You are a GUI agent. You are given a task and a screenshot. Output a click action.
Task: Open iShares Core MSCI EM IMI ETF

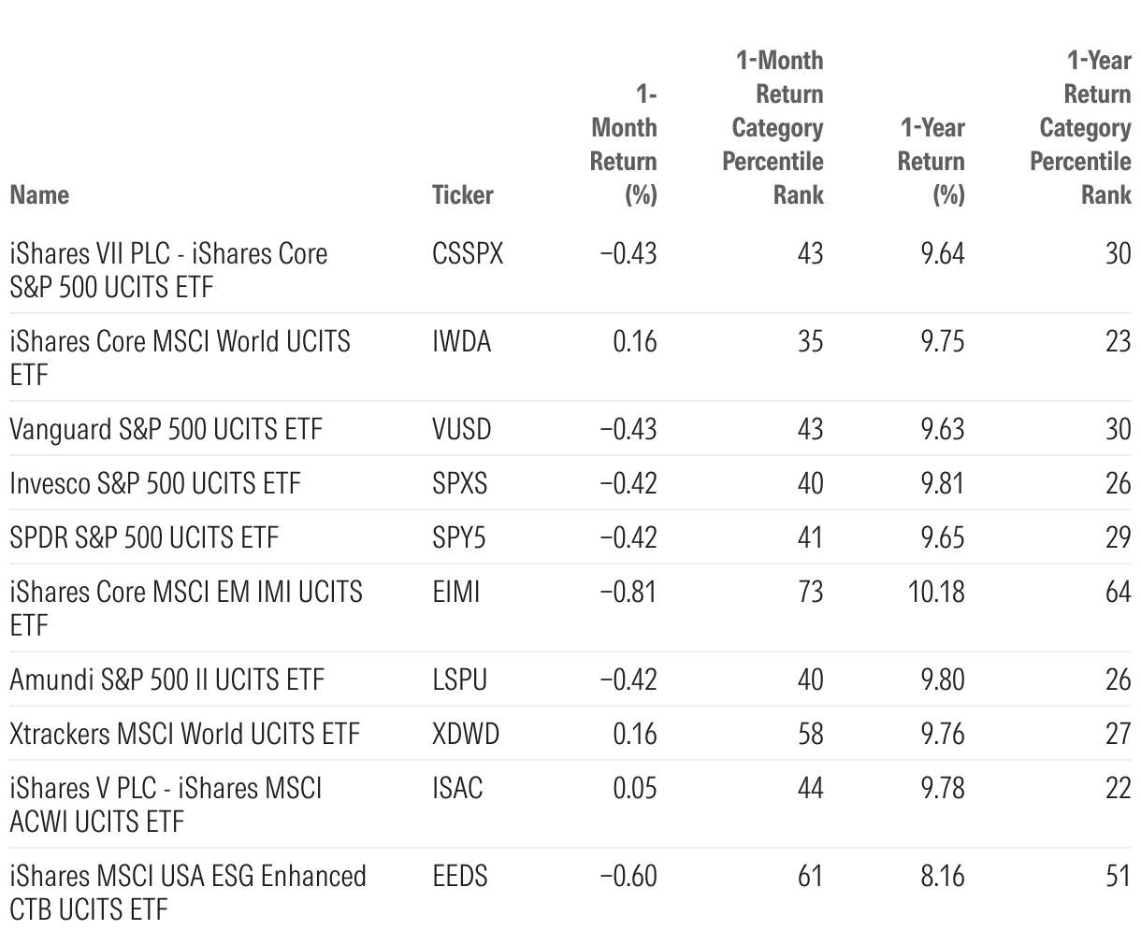[185, 608]
